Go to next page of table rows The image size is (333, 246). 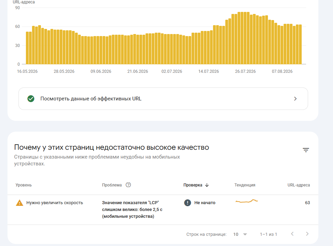click(307, 234)
